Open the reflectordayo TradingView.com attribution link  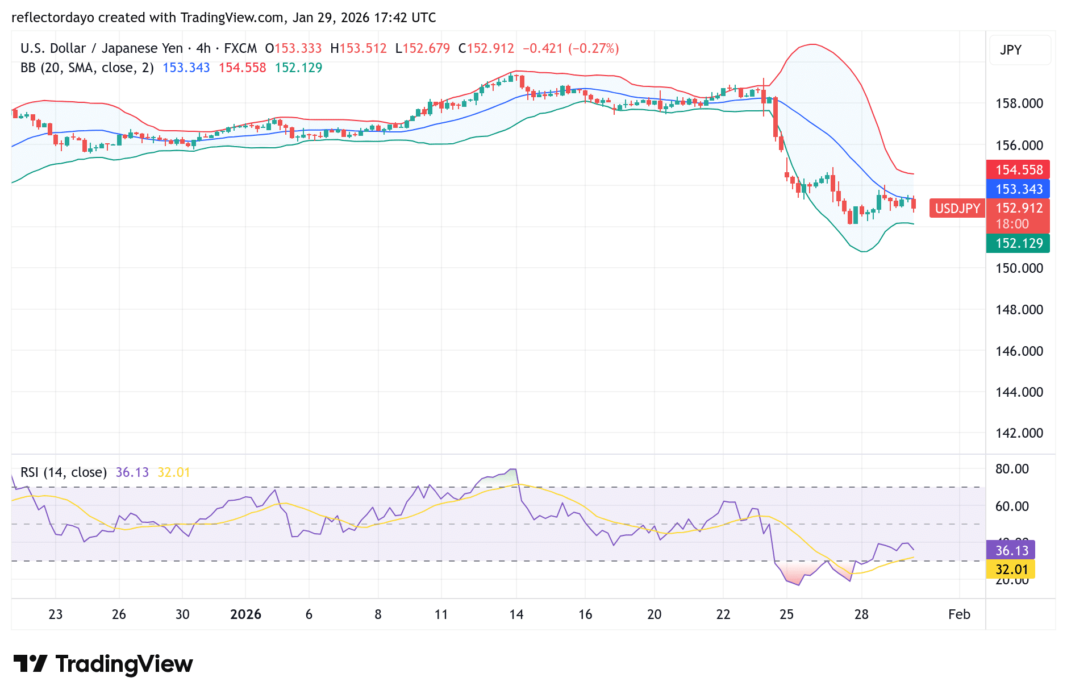222,18
